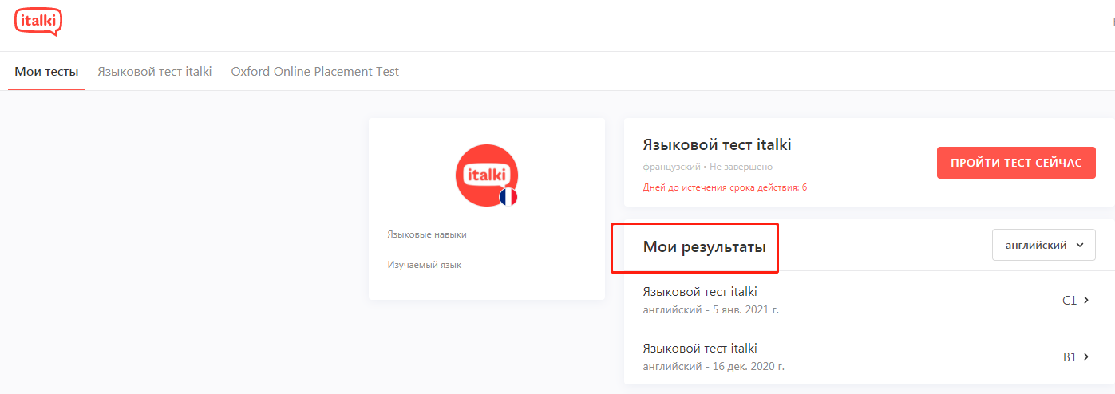Click the Языковой тест italki card title

[x=717, y=145]
